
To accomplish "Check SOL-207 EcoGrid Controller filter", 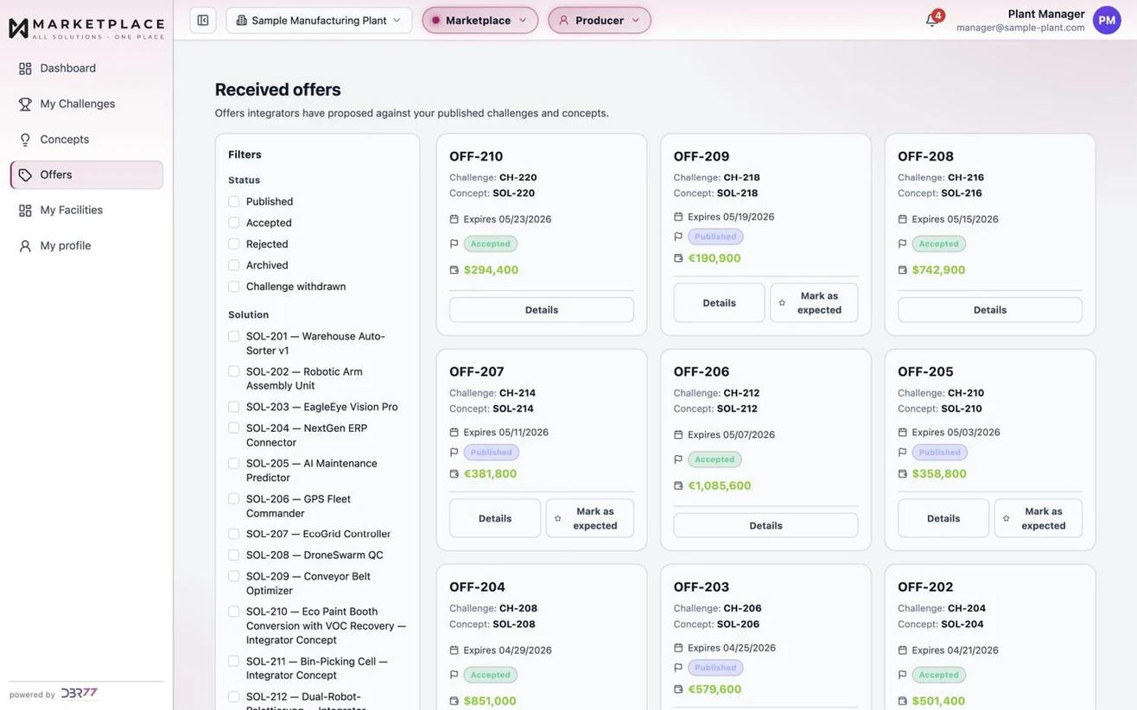I will 233,534.
